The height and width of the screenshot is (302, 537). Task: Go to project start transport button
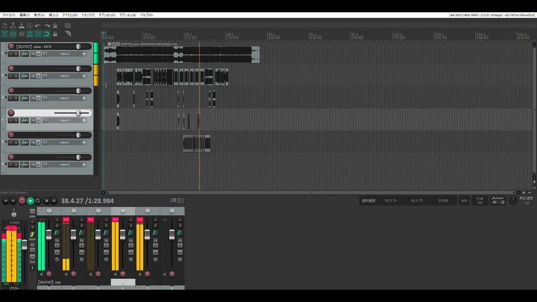click(6, 201)
